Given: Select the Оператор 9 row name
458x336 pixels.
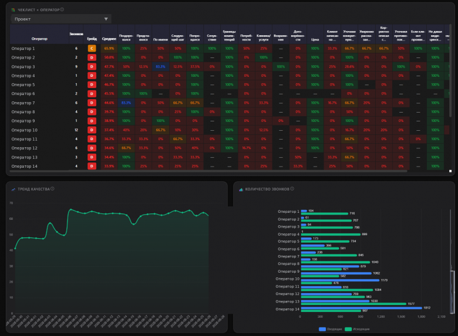Looking at the screenshot, I should point(23,121).
